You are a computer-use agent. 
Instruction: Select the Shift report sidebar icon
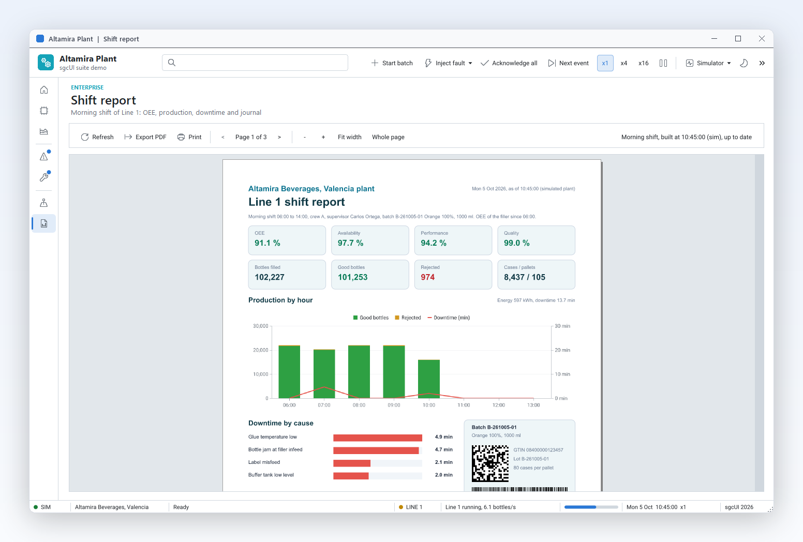click(x=44, y=223)
